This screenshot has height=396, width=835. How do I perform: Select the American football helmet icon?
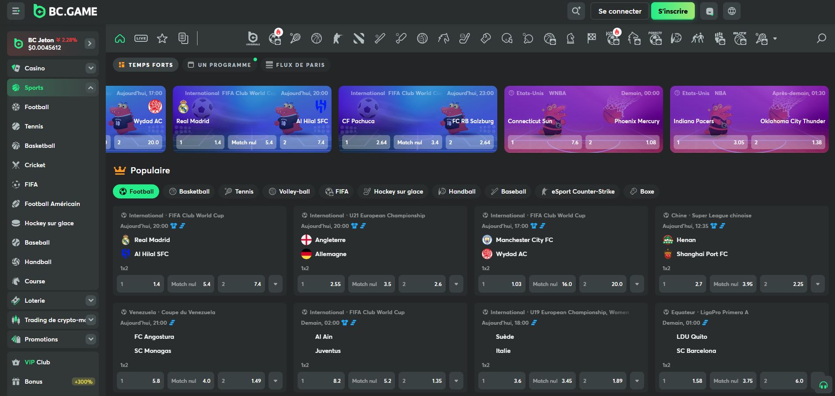click(x=507, y=38)
